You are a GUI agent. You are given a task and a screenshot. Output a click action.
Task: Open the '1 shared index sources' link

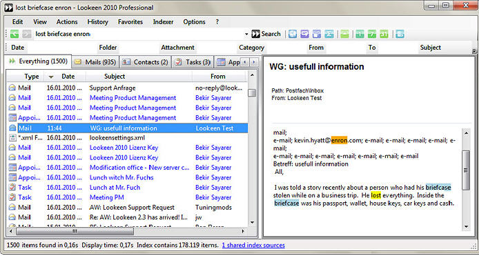253,245
